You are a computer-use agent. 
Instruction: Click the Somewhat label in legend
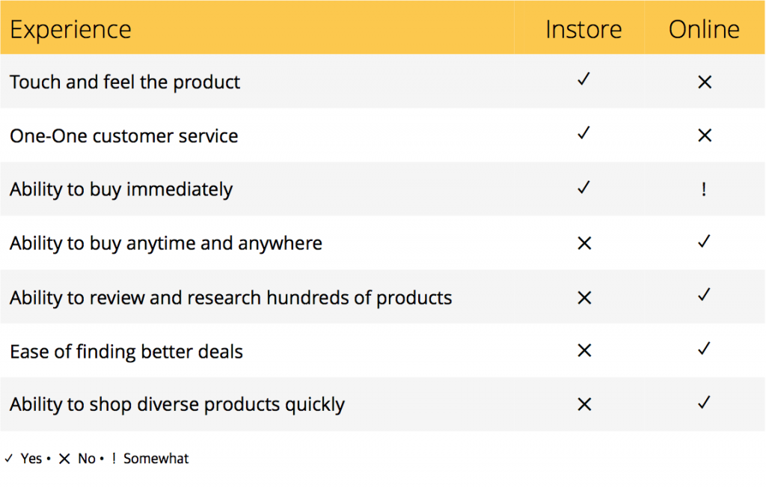tap(156, 459)
